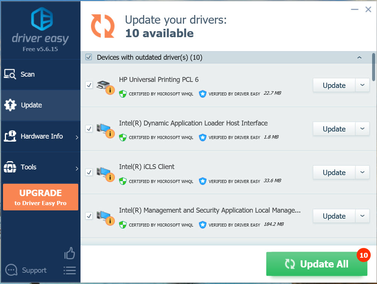
Task: Click WHQL shield in Dynamic Application Loader row
Action: click(x=123, y=137)
